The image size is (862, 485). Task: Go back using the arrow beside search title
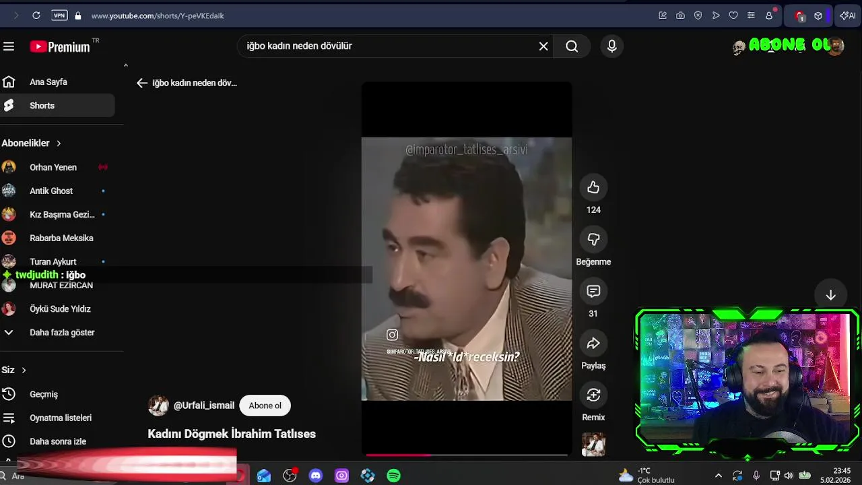click(x=141, y=83)
